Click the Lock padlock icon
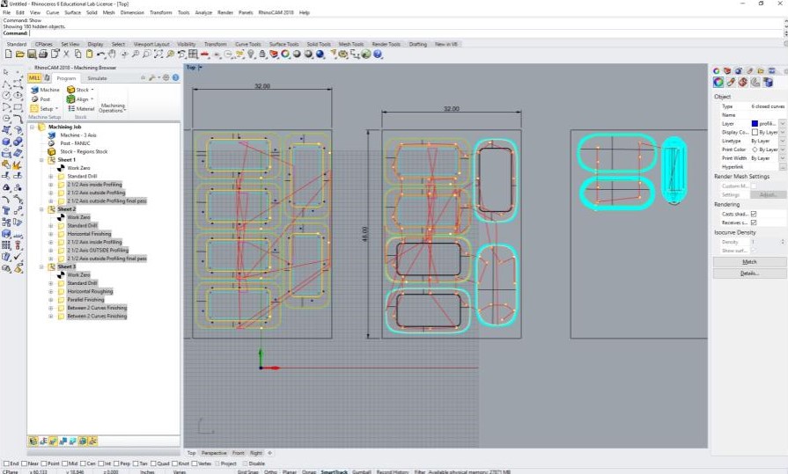 (262, 54)
